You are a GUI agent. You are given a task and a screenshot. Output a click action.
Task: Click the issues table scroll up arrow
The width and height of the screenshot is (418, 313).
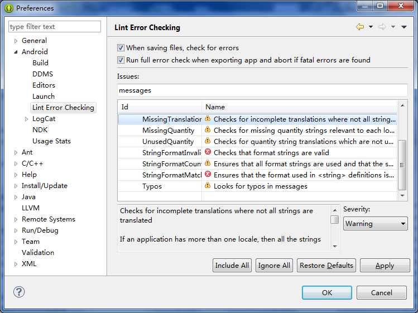402,105
